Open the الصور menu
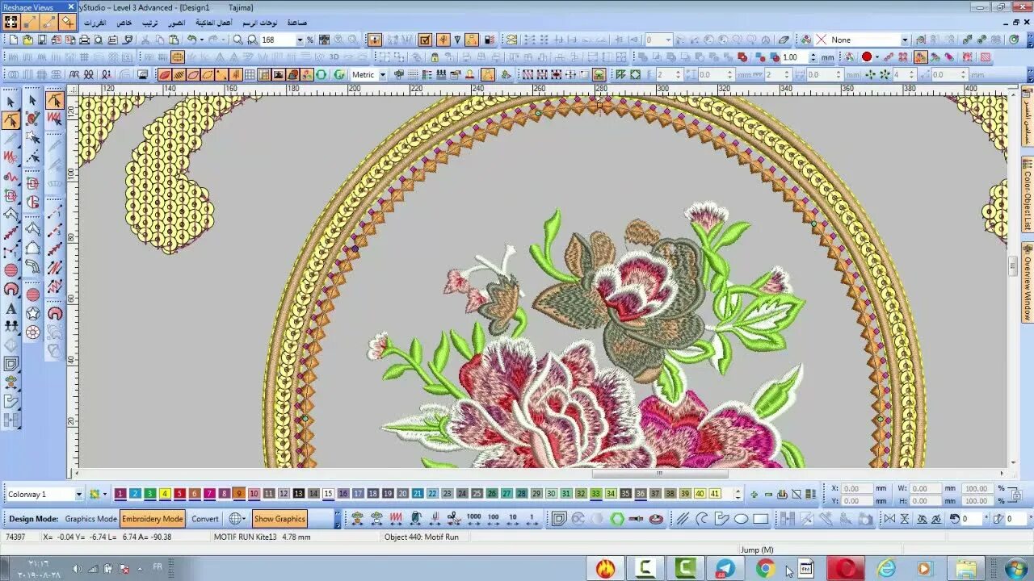Viewport: 1034px width, 581px height. [176, 23]
